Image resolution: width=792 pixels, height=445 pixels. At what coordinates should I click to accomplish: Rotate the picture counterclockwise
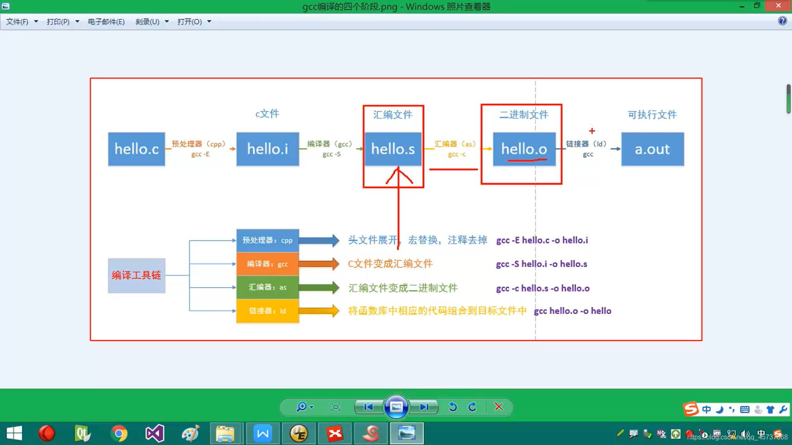tap(453, 407)
